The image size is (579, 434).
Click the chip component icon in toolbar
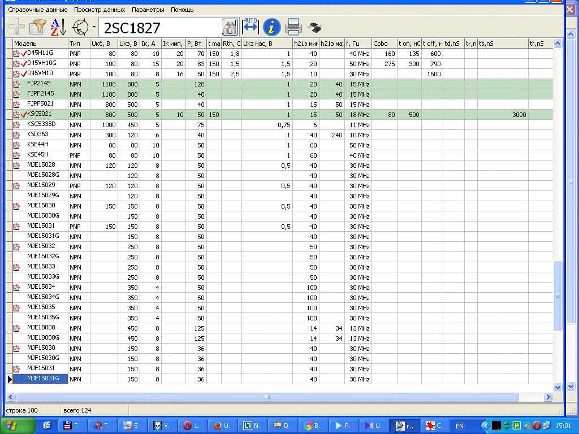coord(314,27)
